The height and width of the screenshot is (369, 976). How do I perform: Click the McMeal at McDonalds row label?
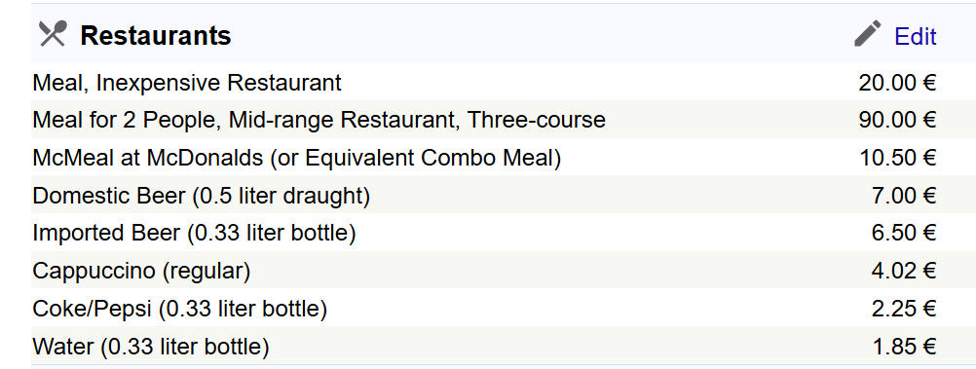click(296, 158)
